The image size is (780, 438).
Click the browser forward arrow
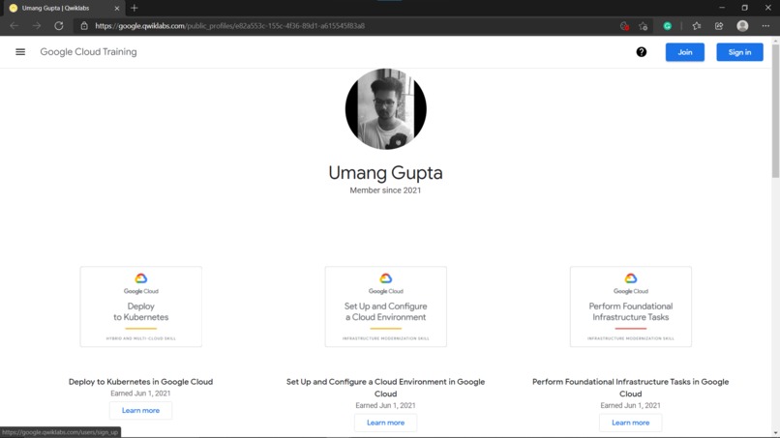coord(37,26)
